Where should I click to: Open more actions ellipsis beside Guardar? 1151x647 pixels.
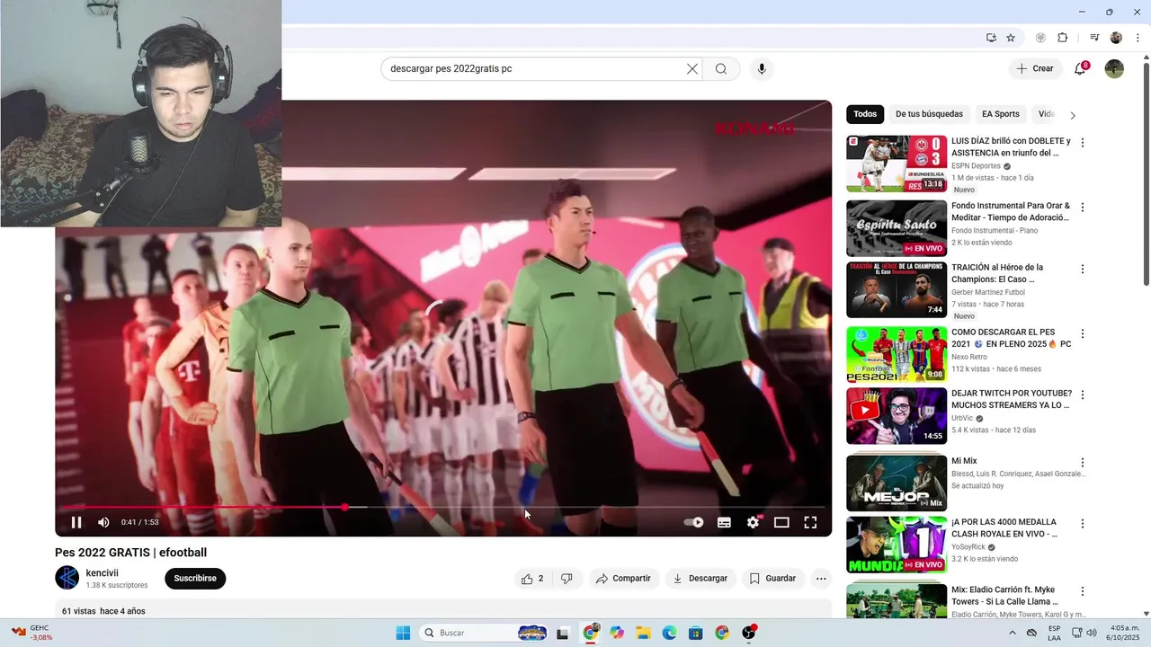821,579
